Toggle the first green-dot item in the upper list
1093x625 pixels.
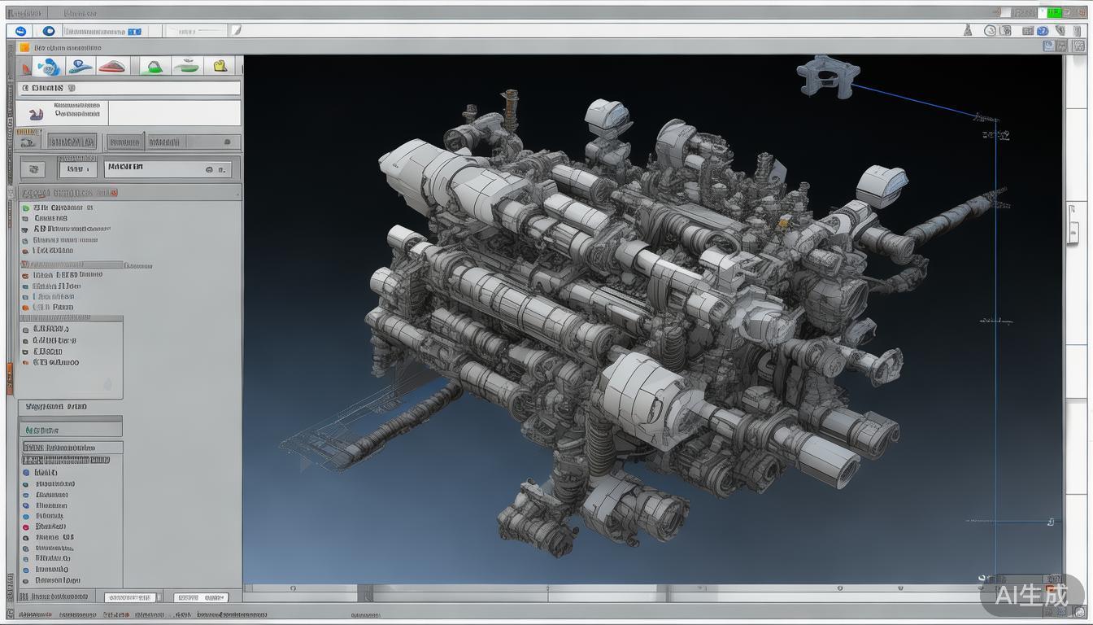click(26, 208)
